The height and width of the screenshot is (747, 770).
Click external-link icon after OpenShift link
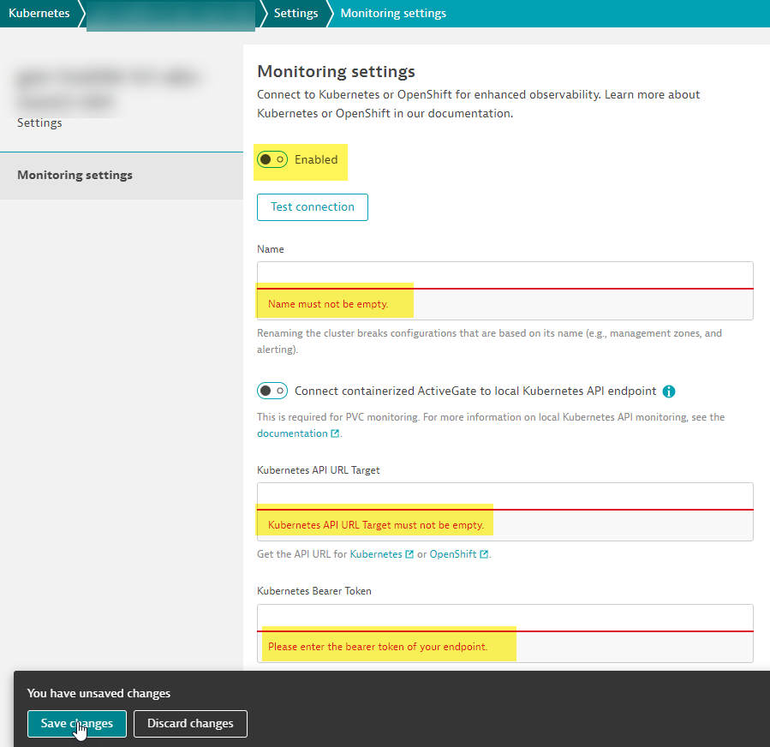[484, 555]
